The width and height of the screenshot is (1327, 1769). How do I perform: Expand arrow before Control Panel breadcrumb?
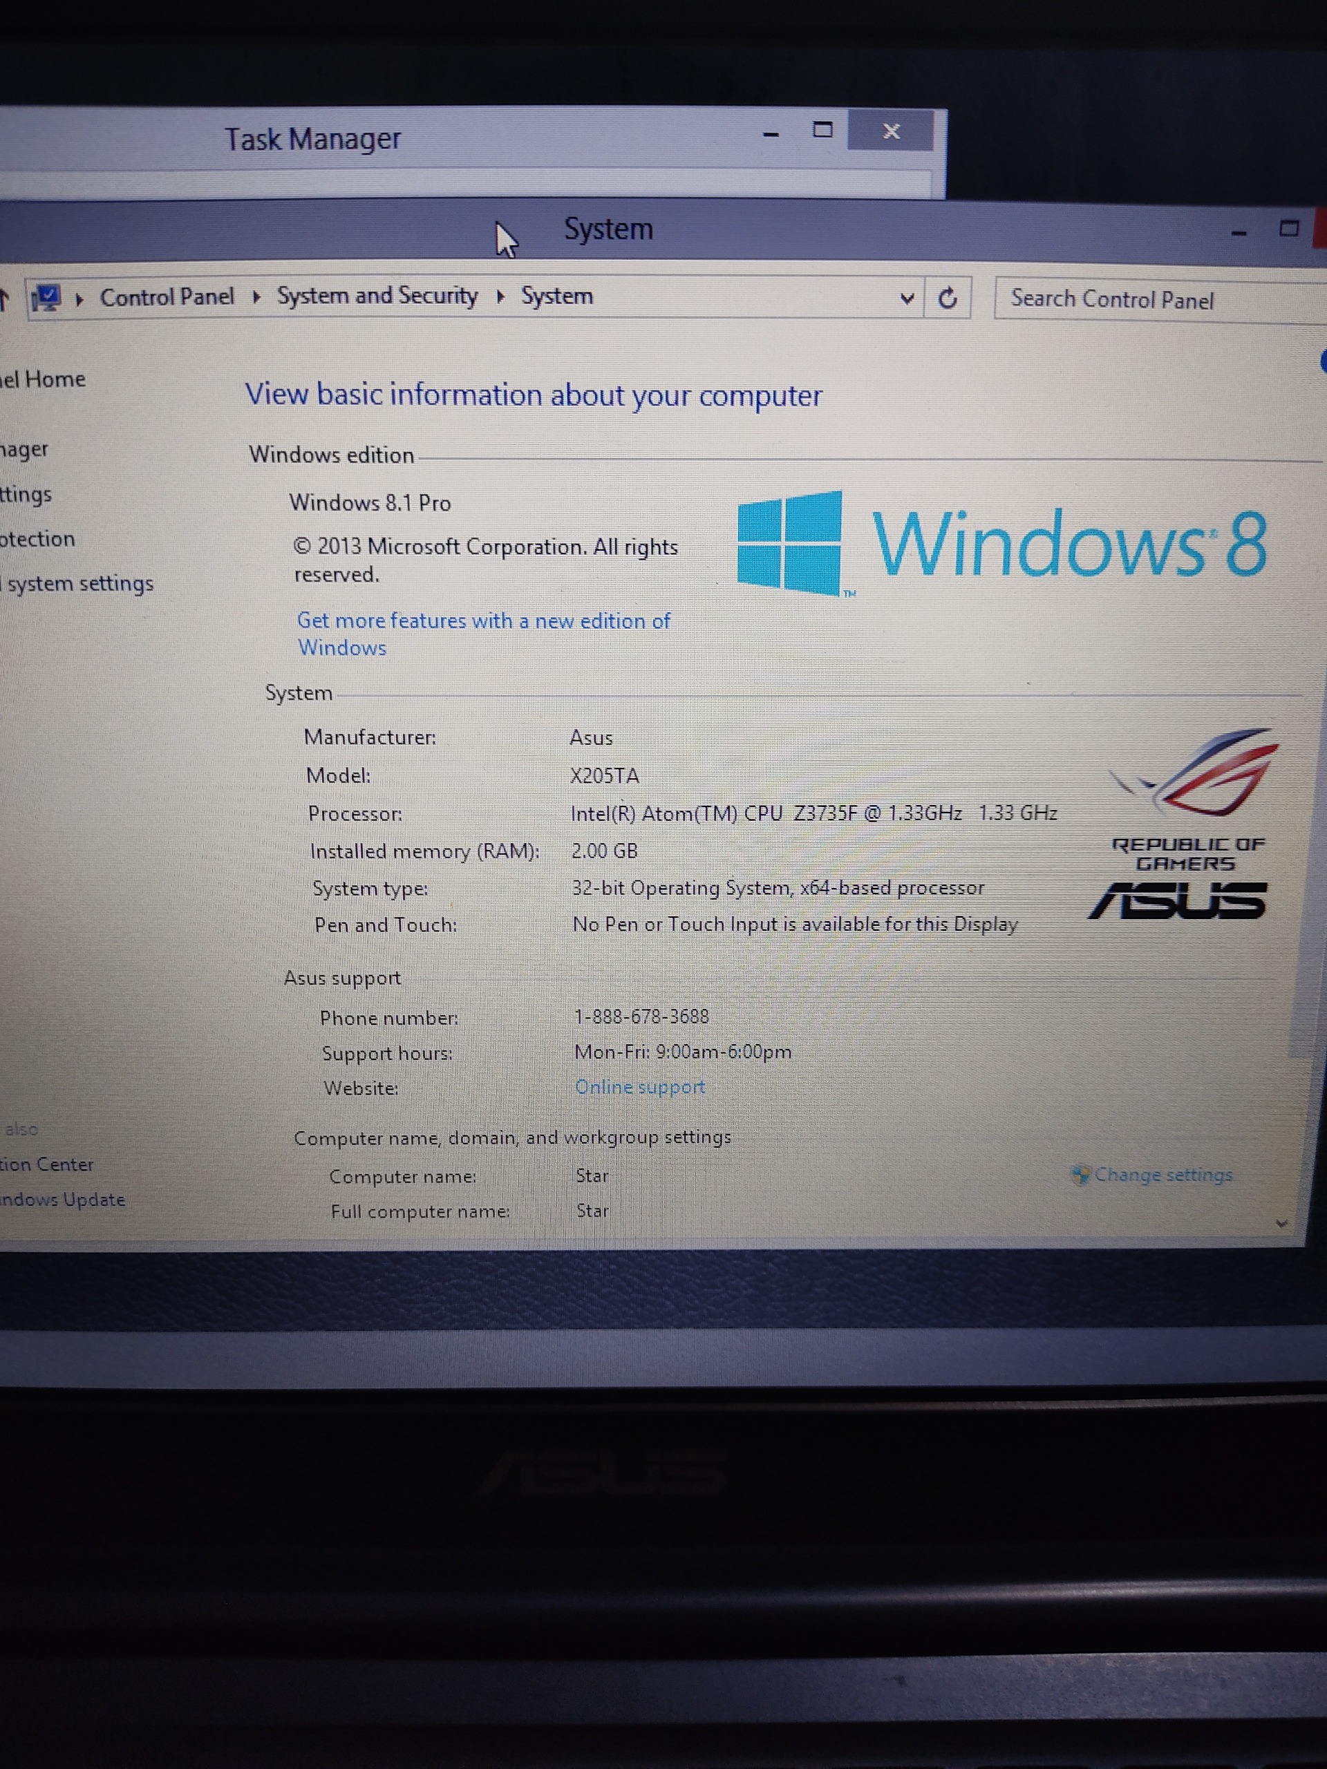click(79, 299)
